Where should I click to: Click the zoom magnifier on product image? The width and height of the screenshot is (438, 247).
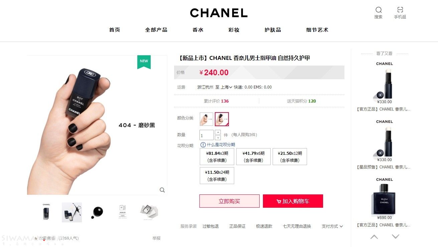click(x=162, y=190)
